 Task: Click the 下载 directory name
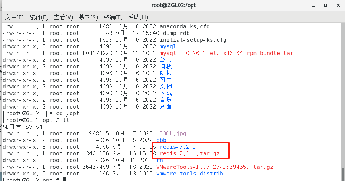point(166,93)
